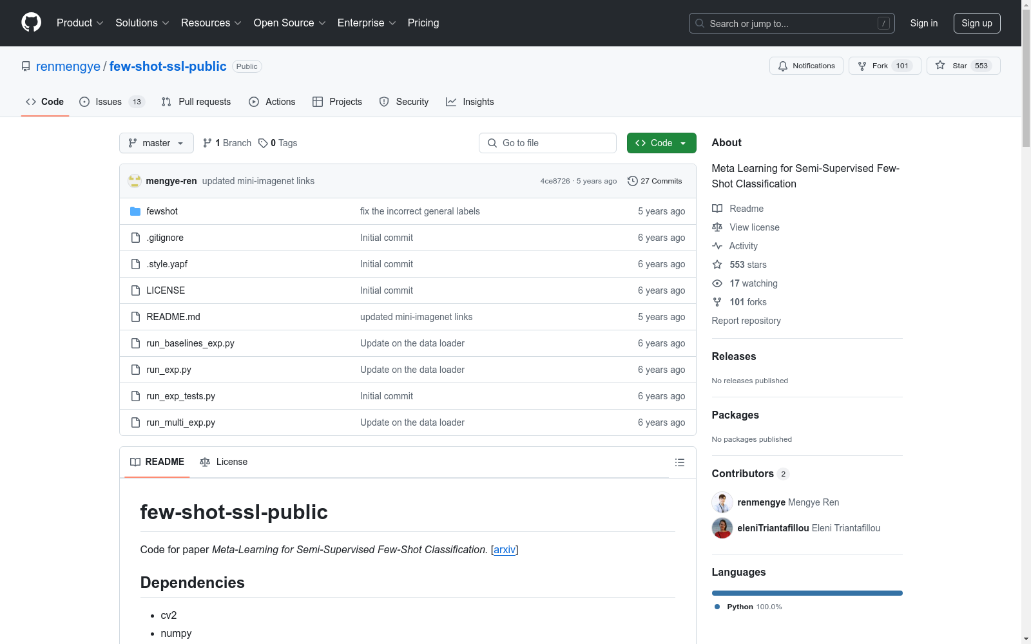Click the run_baselines_exp.py file icon
The width and height of the screenshot is (1031, 644).
pyautogui.click(x=135, y=343)
